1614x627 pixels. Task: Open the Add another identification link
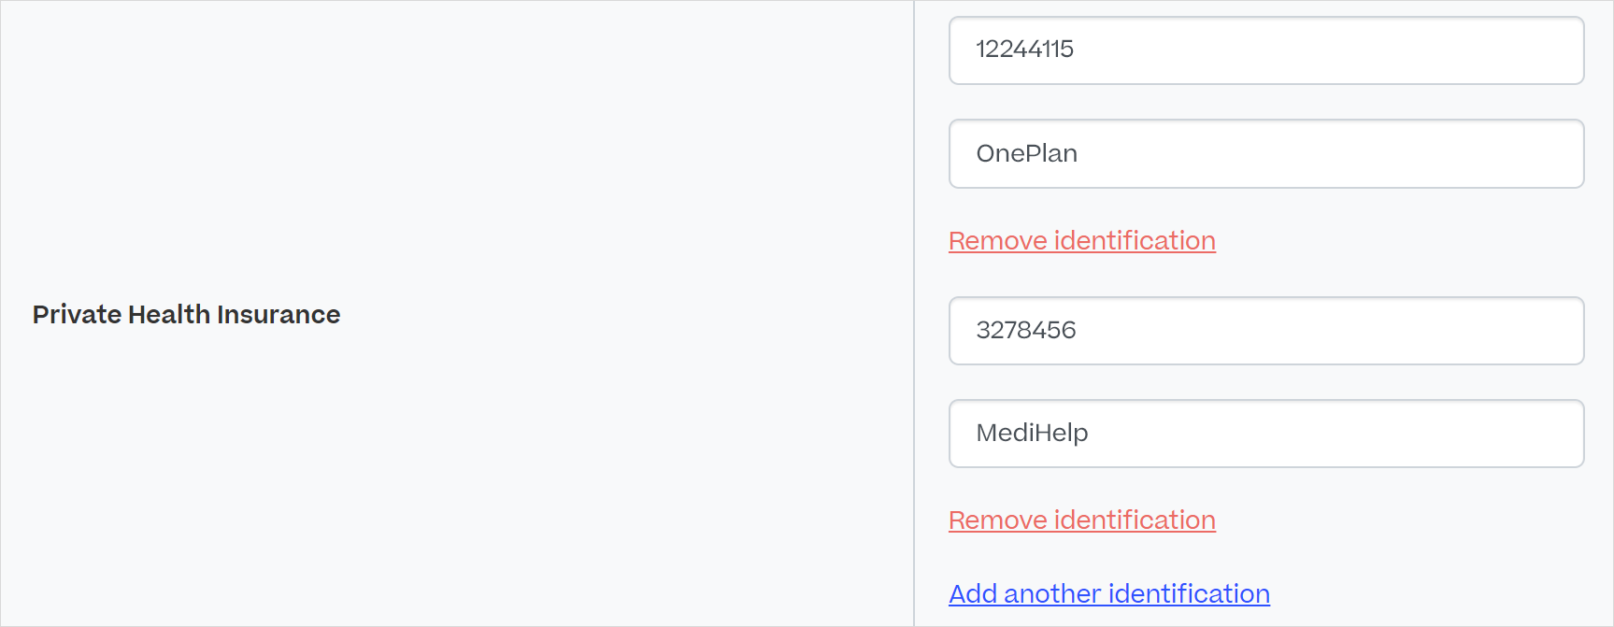click(1109, 594)
